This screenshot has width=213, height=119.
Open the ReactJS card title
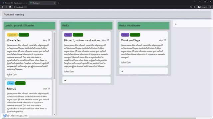[x=11, y=89]
